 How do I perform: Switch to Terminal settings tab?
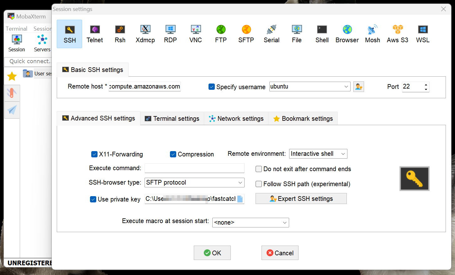click(172, 119)
